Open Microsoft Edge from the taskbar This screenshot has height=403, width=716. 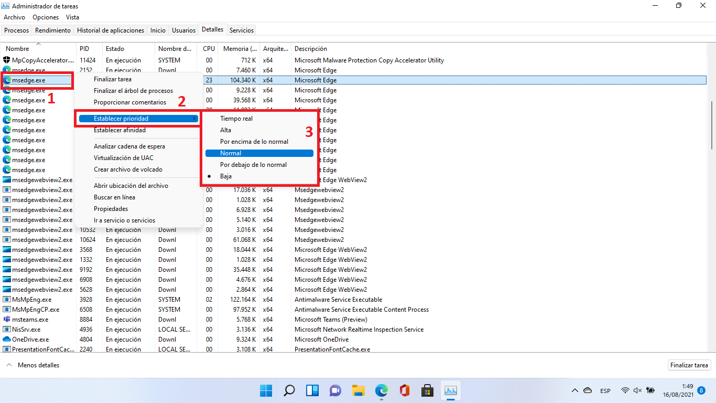pyautogui.click(x=381, y=390)
